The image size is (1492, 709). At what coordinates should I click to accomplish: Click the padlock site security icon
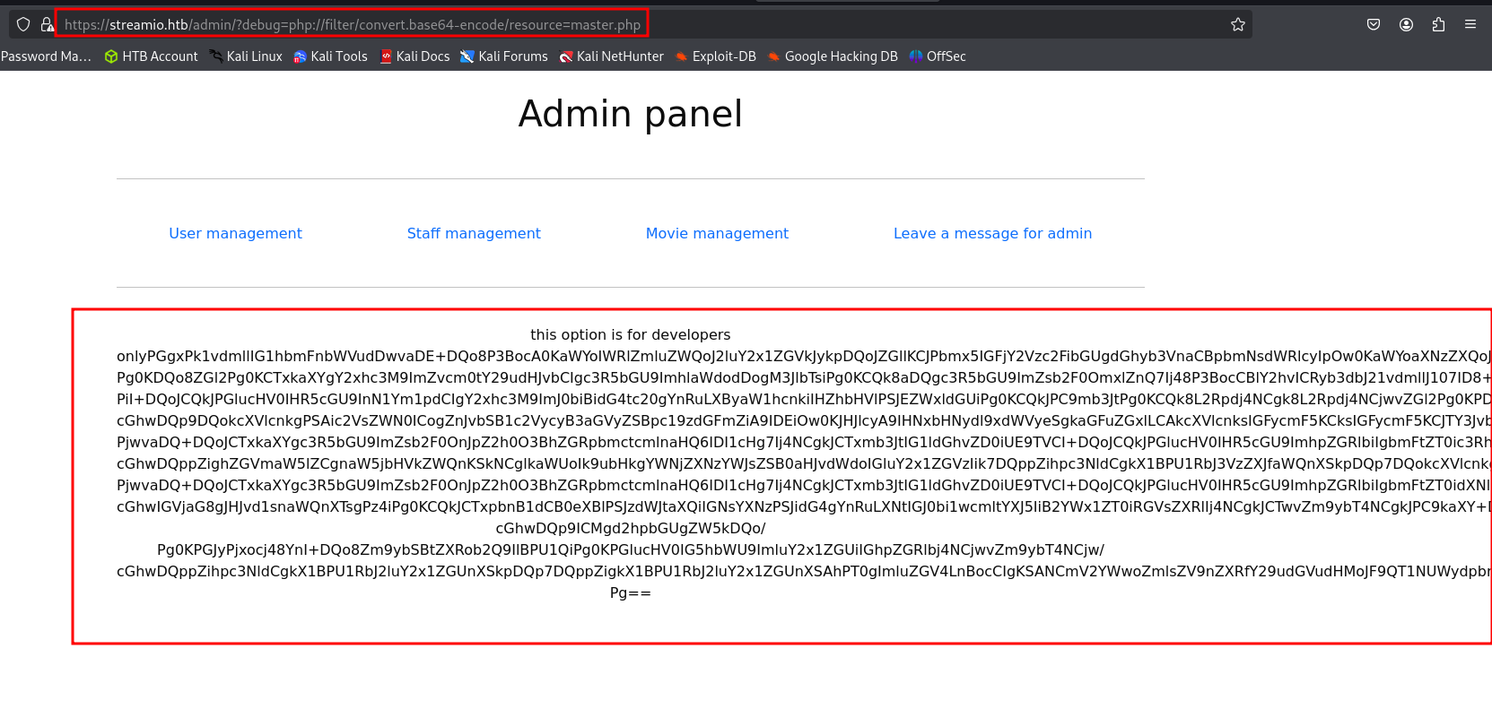(47, 24)
